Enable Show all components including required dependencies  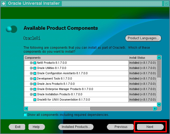point(25,115)
